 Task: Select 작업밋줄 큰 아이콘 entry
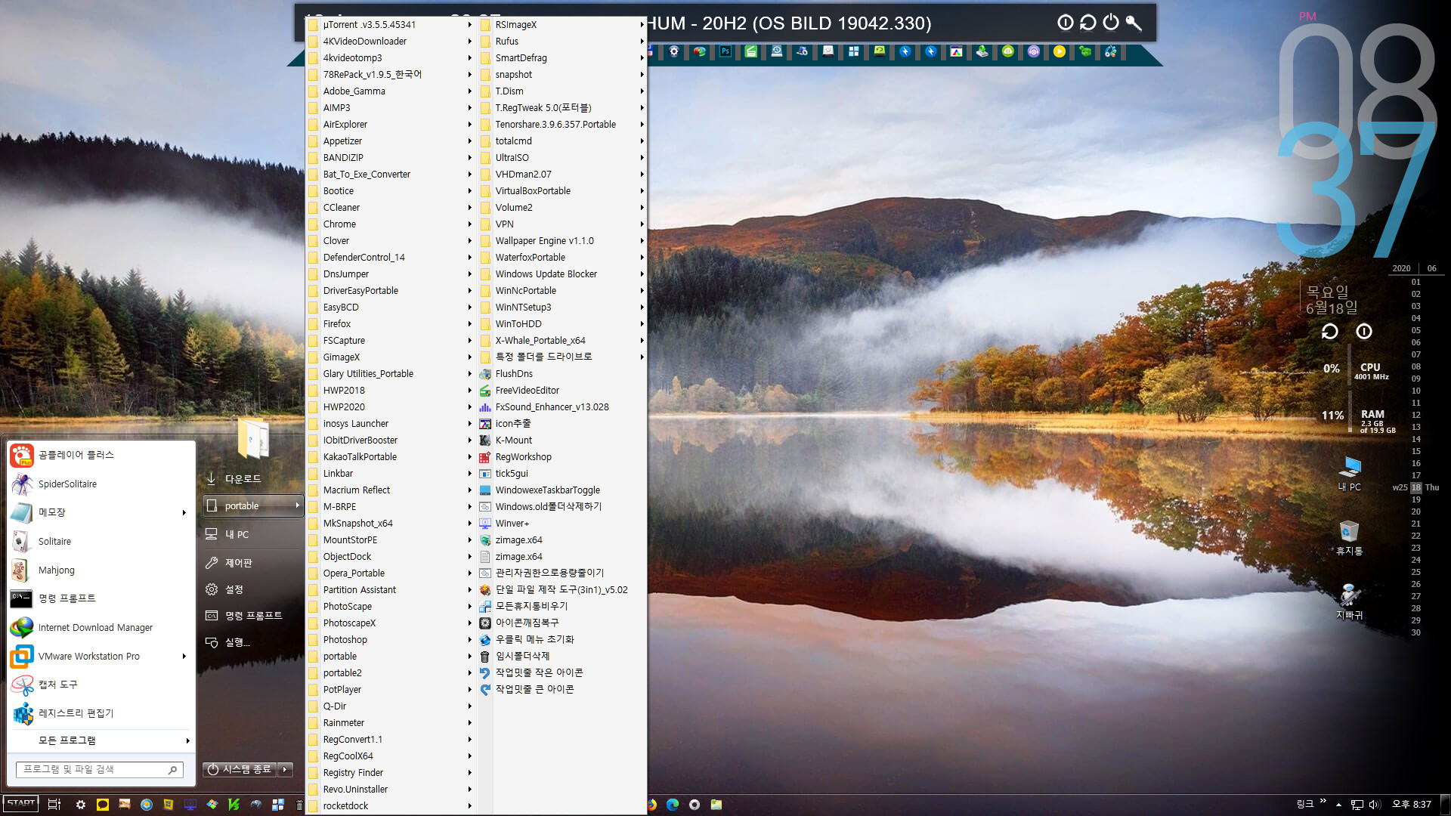[x=562, y=690]
